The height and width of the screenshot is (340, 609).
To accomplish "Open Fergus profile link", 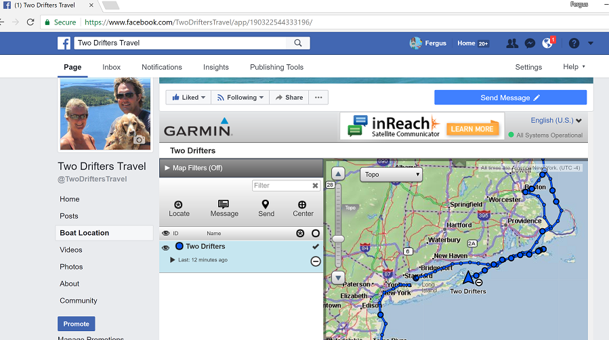I will point(427,43).
